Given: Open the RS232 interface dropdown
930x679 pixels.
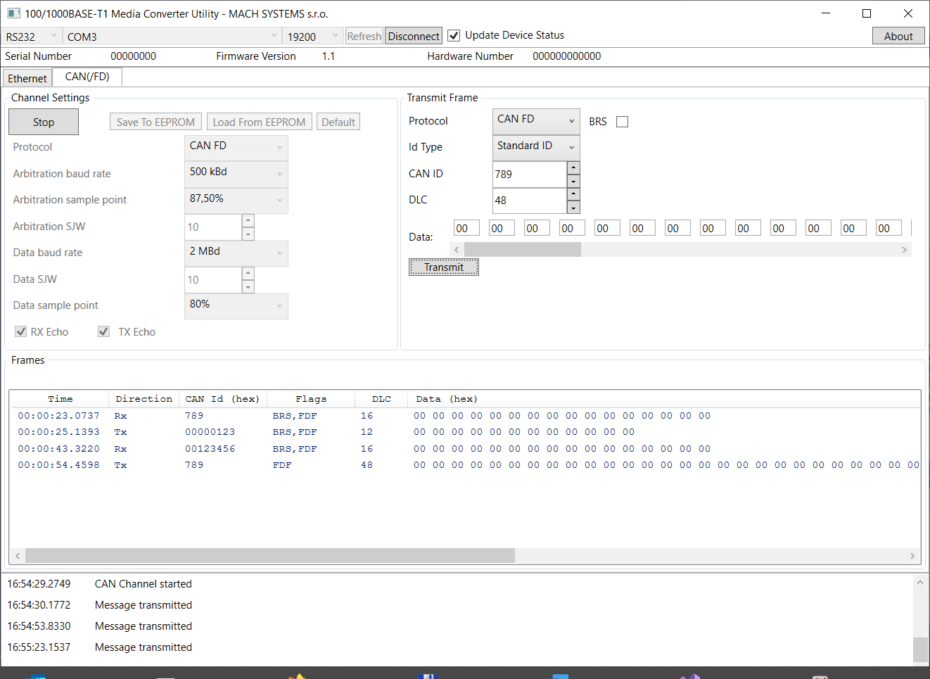Looking at the screenshot, I should point(31,37).
